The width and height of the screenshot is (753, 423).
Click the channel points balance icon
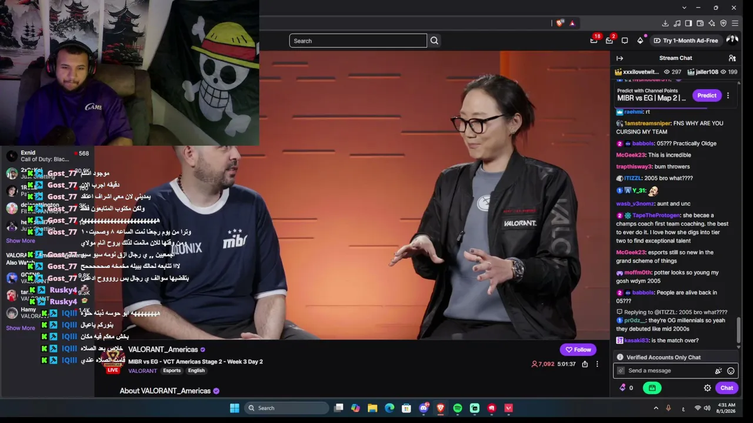[x=626, y=388]
